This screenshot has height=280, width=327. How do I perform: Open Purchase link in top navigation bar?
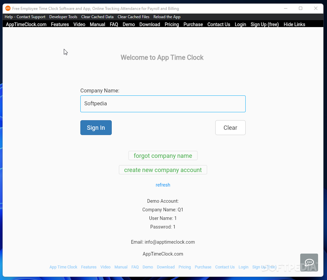click(193, 24)
